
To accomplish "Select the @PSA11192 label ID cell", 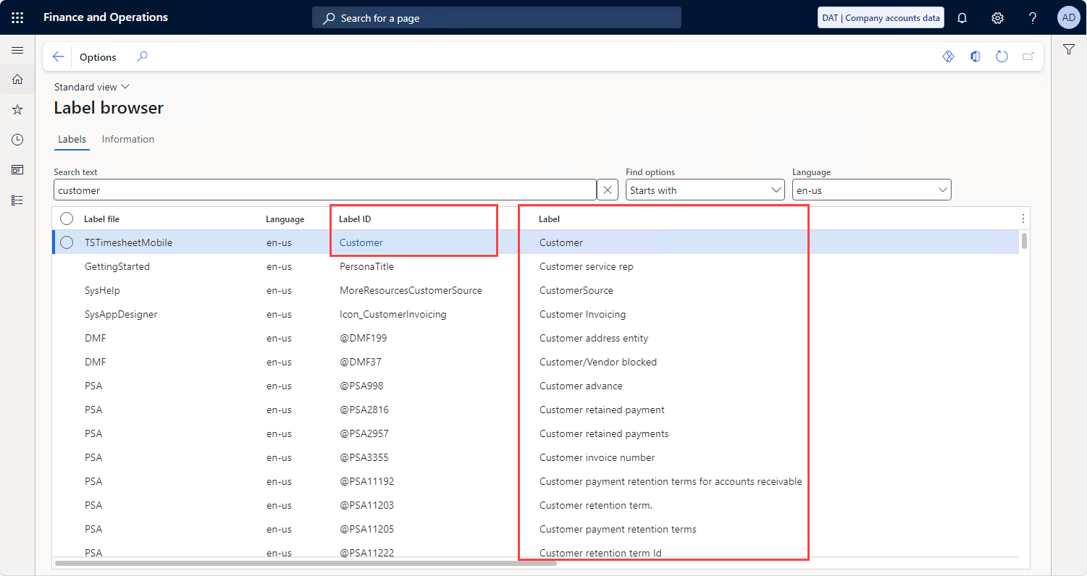I will (x=366, y=481).
